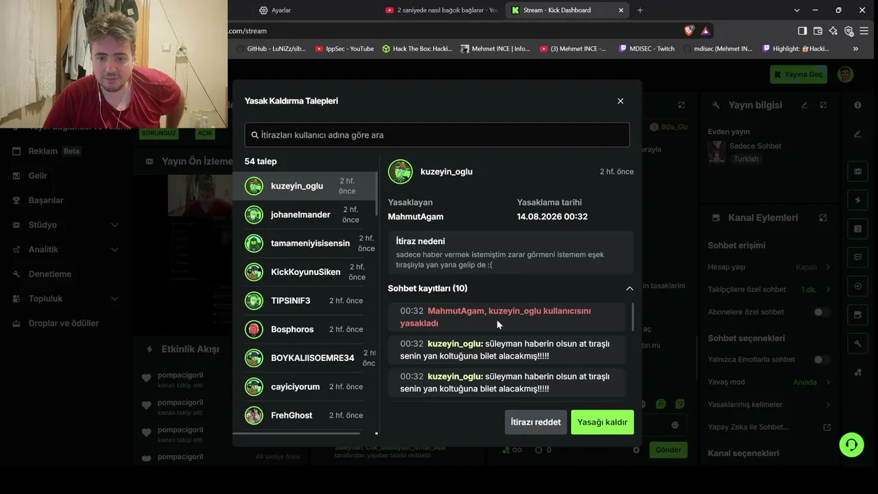Viewport: 878px width, 494px height.
Task: Select the cayiciyorum appeal row
Action: [305, 387]
